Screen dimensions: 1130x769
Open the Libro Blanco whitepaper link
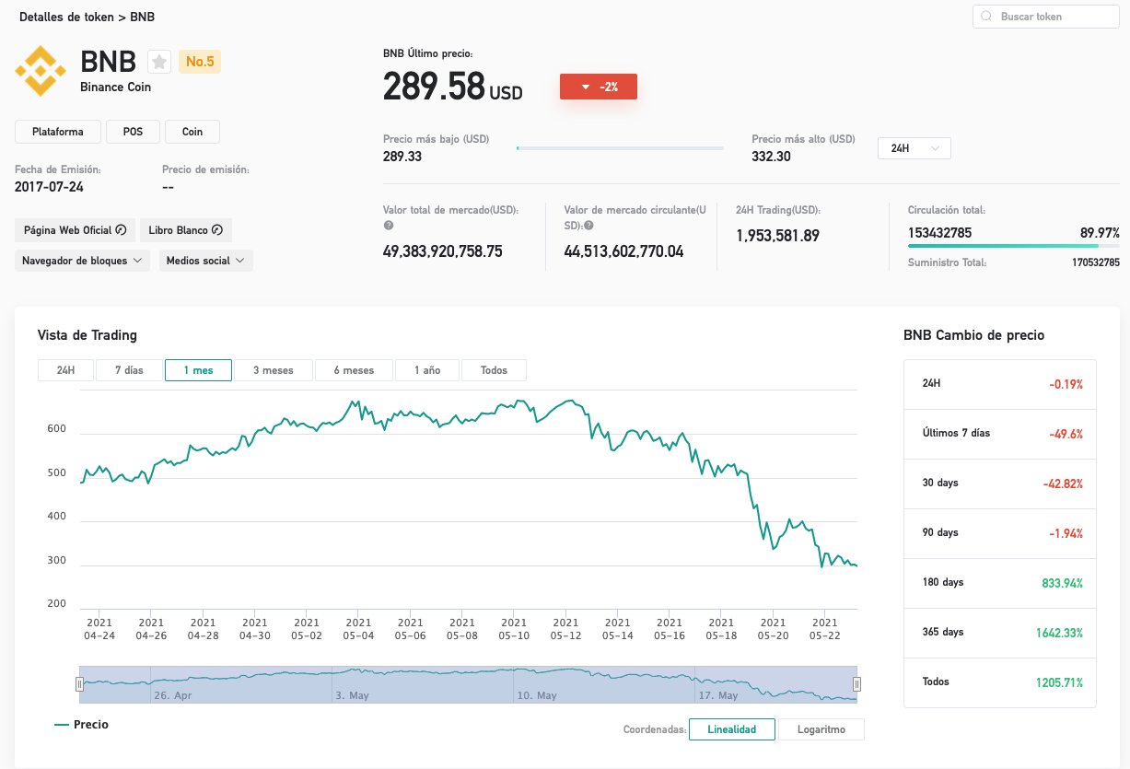click(185, 230)
